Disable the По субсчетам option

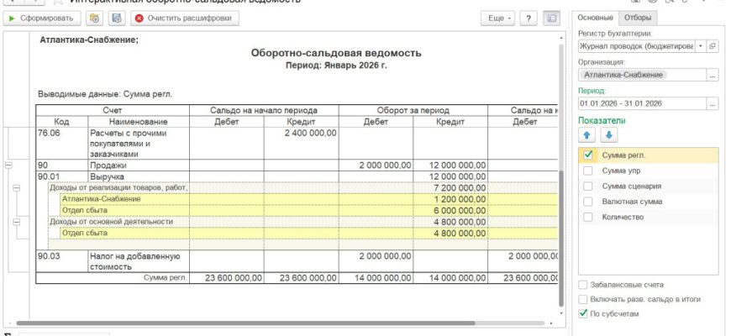(x=584, y=313)
